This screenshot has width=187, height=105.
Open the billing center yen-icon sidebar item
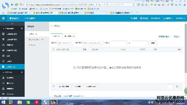click(12, 83)
